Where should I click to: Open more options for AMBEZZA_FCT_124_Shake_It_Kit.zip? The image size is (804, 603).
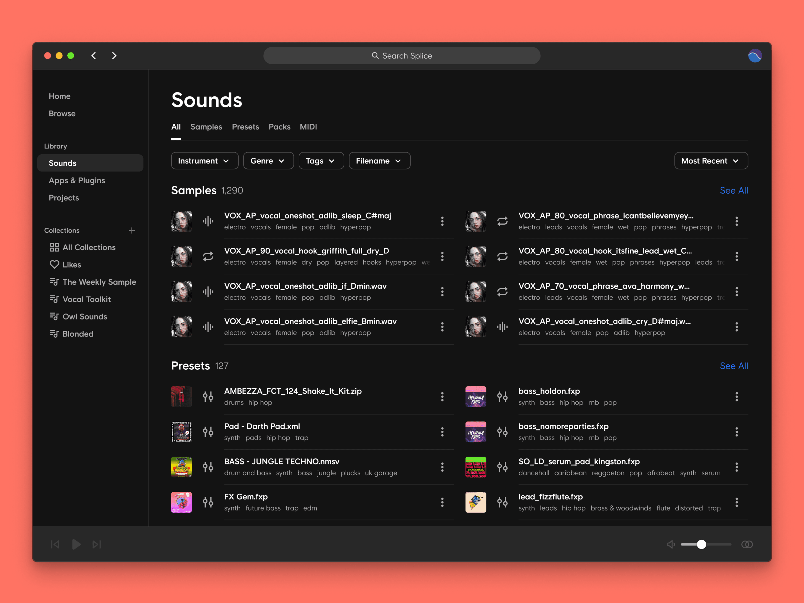[x=442, y=396]
